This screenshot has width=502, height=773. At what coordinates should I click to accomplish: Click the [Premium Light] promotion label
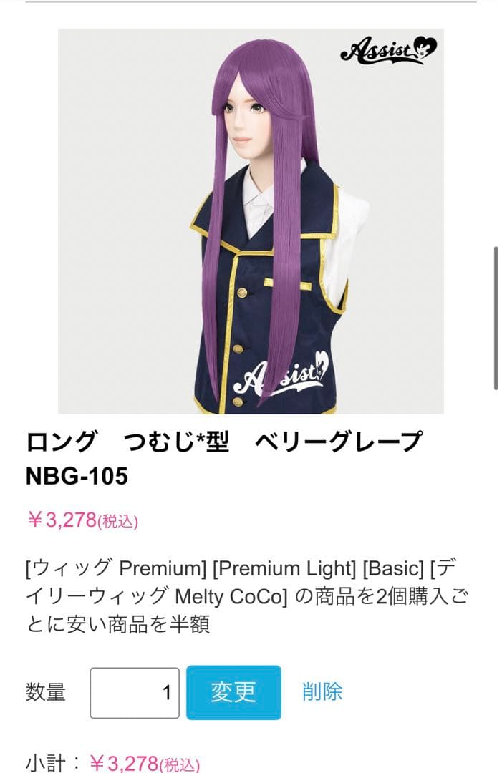coord(284,568)
